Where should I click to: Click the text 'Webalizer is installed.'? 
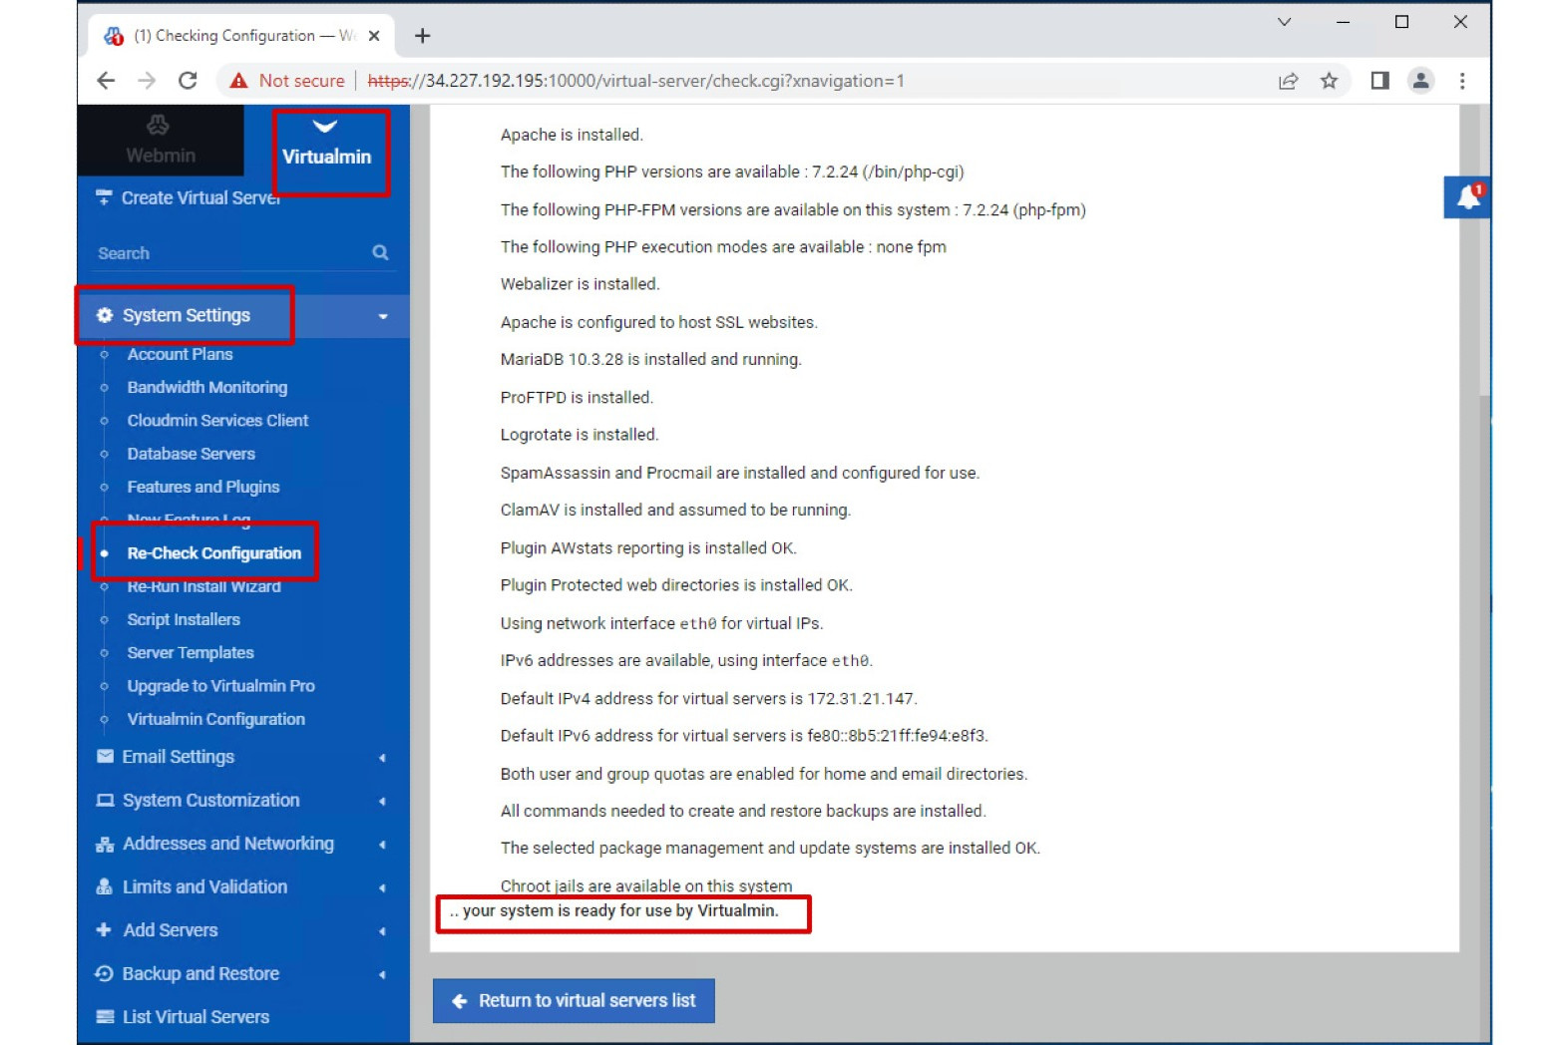coord(580,284)
